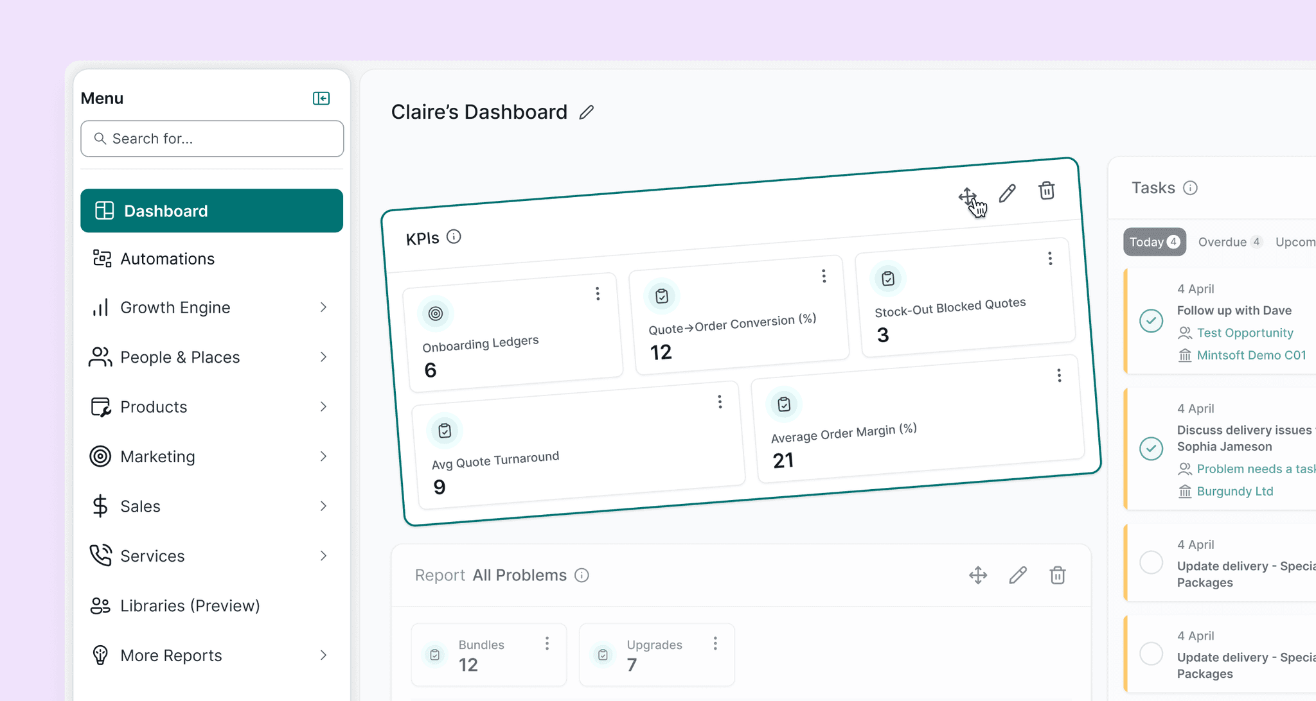Switch to the Upcoming tasks tab
This screenshot has height=701, width=1316.
click(x=1295, y=242)
